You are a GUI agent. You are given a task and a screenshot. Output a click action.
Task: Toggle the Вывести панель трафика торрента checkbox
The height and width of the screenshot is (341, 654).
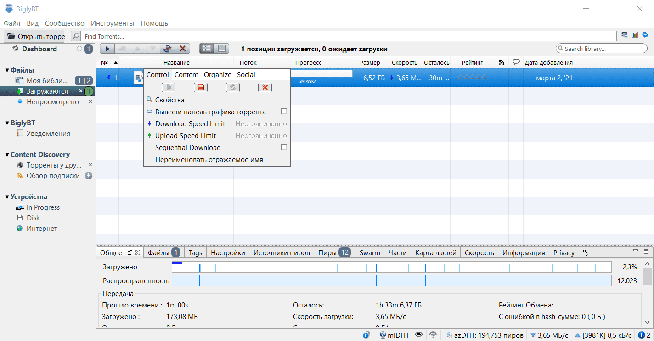coord(284,112)
